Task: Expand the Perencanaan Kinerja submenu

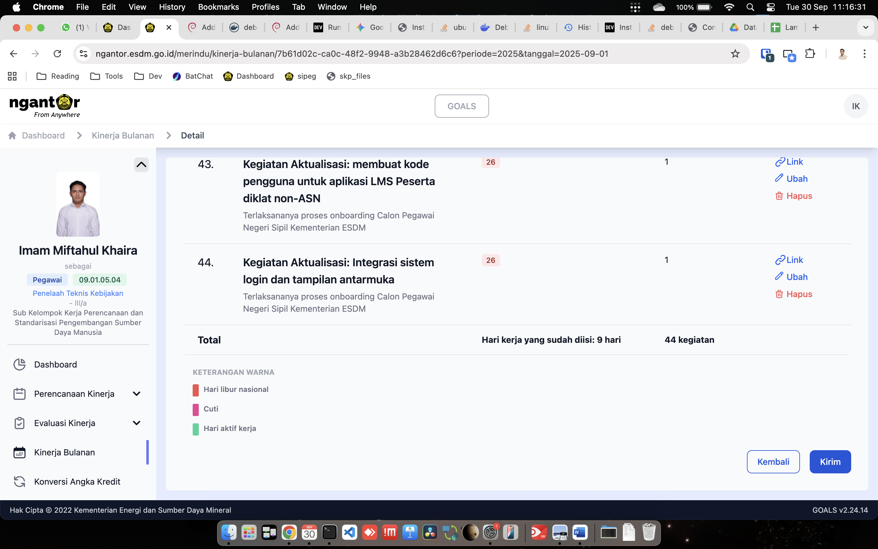Action: (136, 394)
